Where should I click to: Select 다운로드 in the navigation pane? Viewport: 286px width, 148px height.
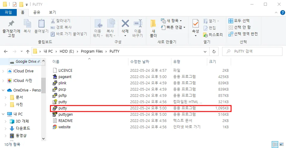23,128
